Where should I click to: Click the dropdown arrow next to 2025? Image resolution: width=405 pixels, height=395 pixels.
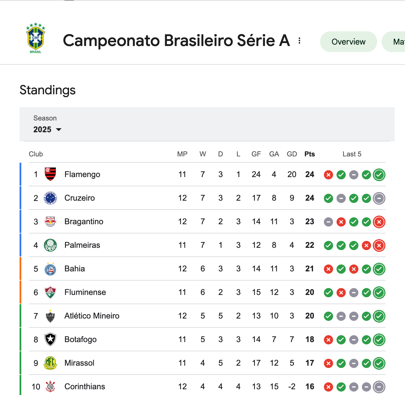coord(59,130)
